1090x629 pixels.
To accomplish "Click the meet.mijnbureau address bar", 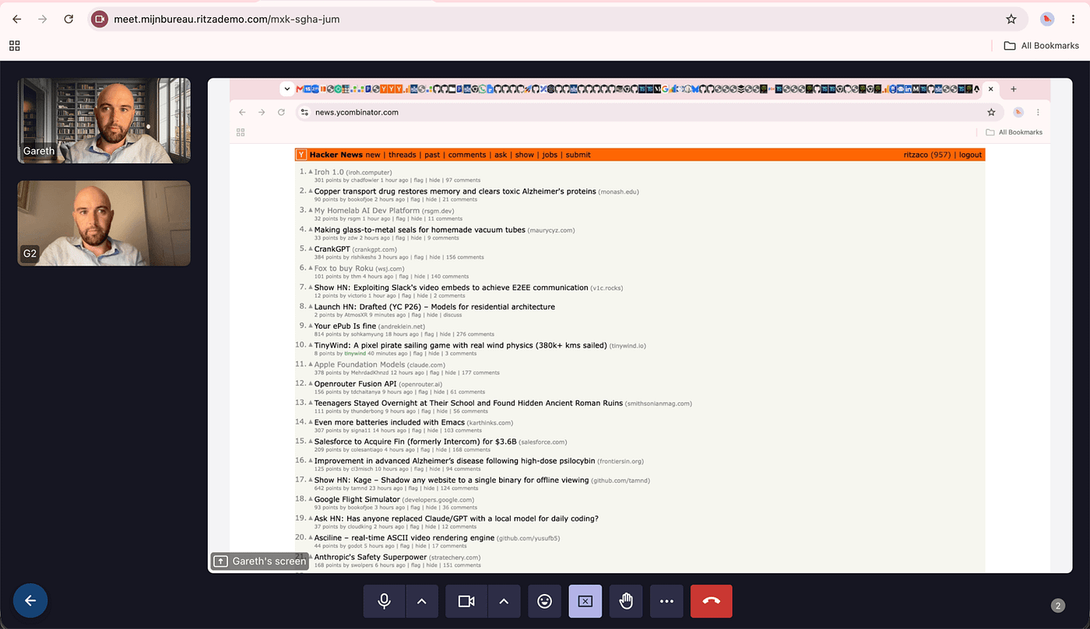I will pyautogui.click(x=557, y=19).
